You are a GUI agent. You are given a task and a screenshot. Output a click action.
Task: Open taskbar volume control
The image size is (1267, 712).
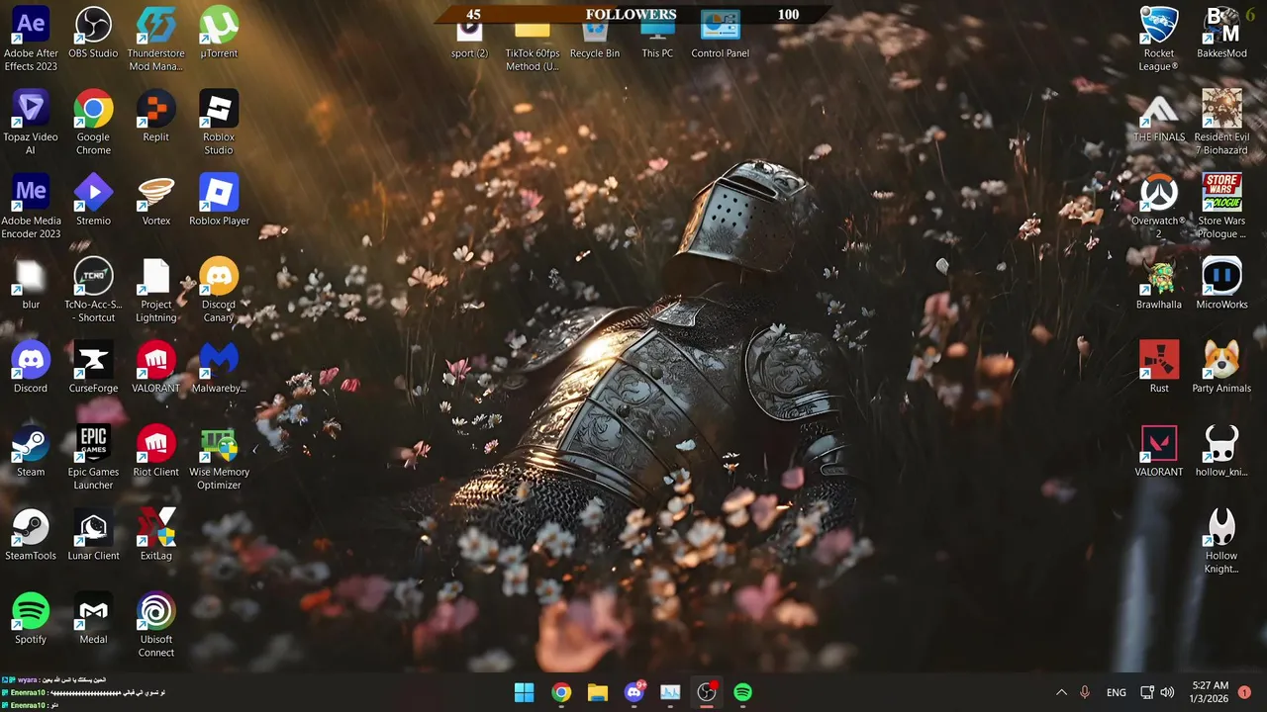pyautogui.click(x=1167, y=693)
